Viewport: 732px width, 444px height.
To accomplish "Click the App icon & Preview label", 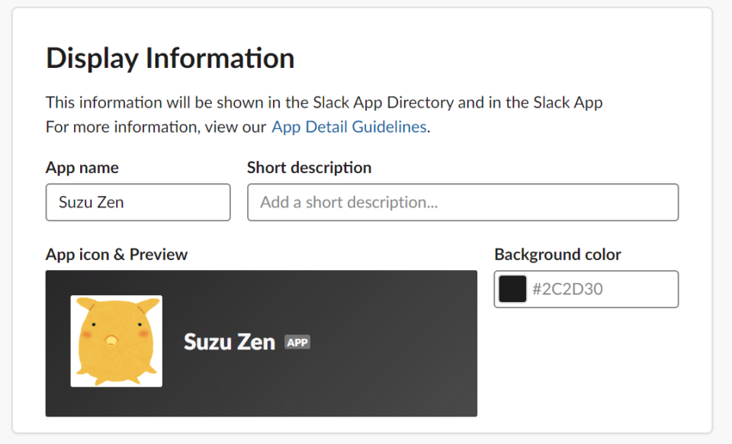I will [x=116, y=255].
